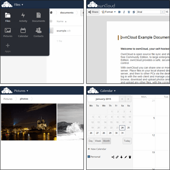This screenshot has width=170, height=170.
Task: Apply underline formatting in editor
Action: coord(129,12)
